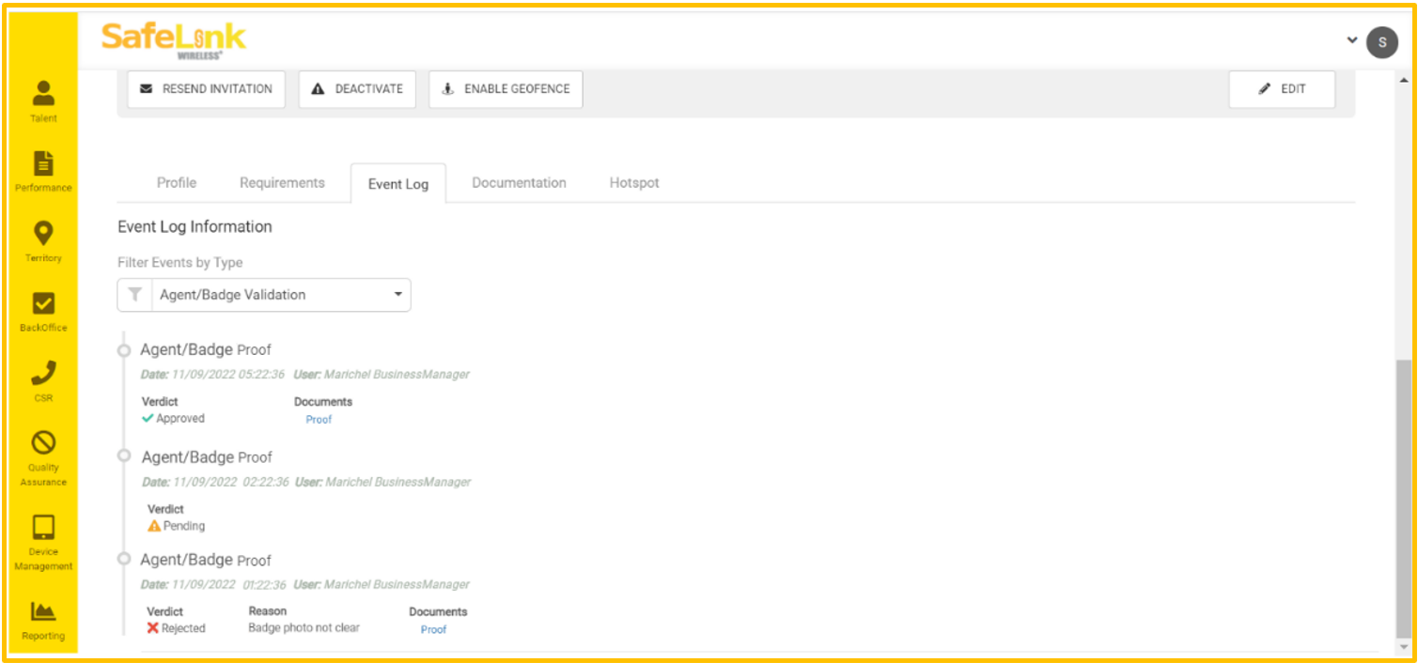Click the Edit button
Viewport: 1418px width, 663px height.
(x=1282, y=89)
